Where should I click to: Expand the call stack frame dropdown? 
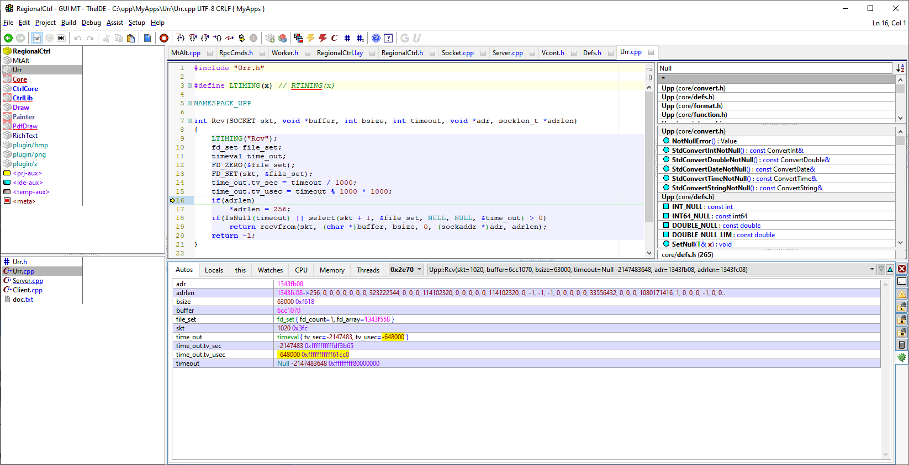click(872, 270)
